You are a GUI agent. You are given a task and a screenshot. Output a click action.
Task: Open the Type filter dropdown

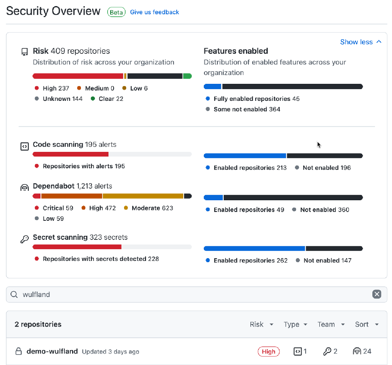coord(296,324)
